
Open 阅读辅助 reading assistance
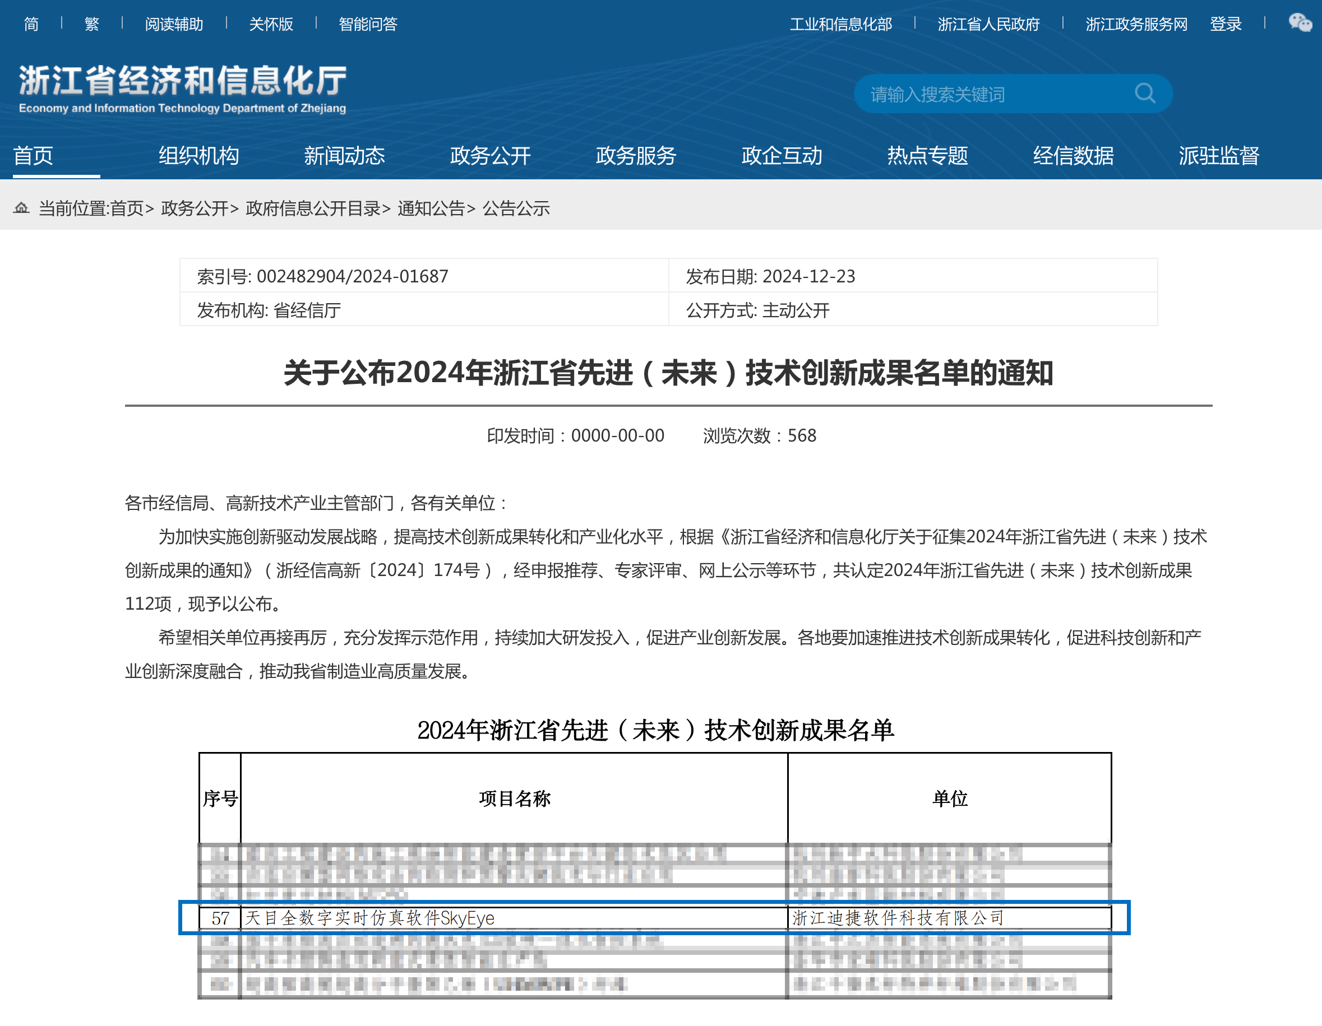click(x=174, y=24)
